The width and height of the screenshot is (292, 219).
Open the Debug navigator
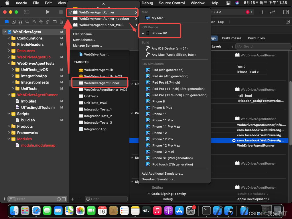click(x=48, y=21)
